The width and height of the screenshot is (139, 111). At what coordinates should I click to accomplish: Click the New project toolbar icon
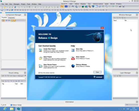tap(2, 7)
